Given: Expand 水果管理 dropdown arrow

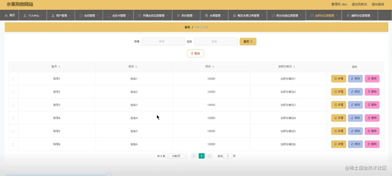Looking at the screenshot, I should 223,16.
